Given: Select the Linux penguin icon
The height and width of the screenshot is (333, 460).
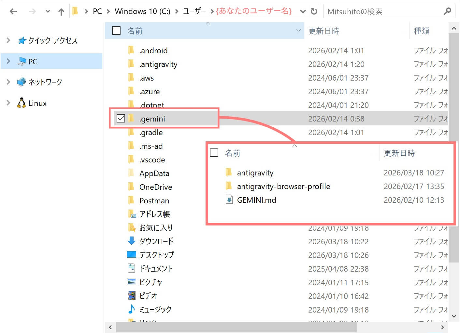Looking at the screenshot, I should click(x=22, y=103).
